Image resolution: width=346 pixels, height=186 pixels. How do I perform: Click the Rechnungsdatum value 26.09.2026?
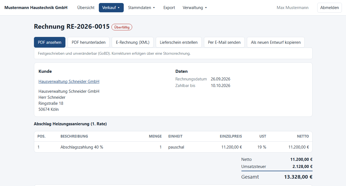coord(220,79)
